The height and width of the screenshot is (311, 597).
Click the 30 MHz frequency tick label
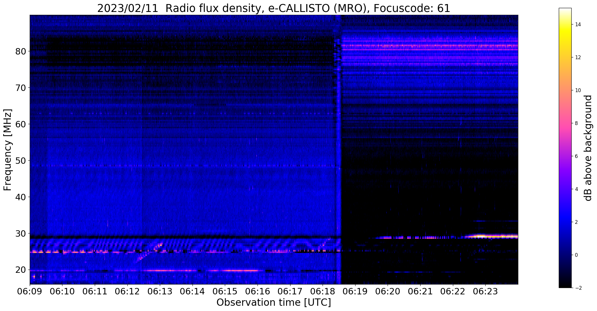point(21,233)
